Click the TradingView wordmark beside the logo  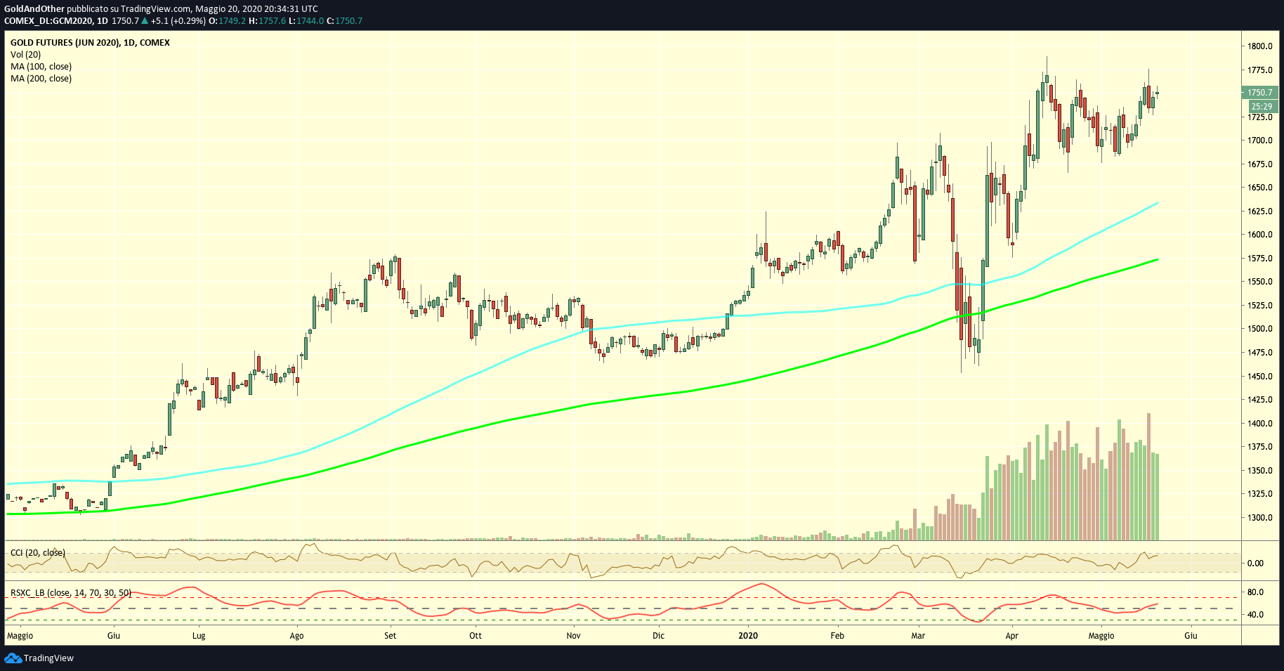coord(48,658)
